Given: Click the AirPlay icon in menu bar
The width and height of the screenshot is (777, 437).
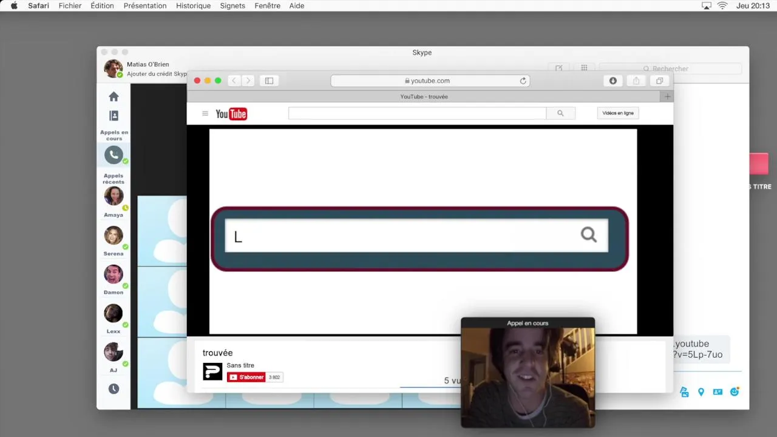Looking at the screenshot, I should click(x=707, y=5).
